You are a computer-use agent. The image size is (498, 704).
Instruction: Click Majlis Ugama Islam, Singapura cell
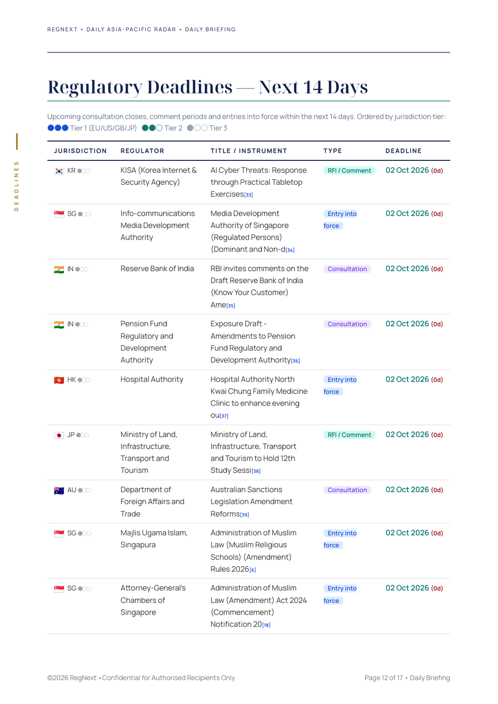pyautogui.click(x=154, y=539)
